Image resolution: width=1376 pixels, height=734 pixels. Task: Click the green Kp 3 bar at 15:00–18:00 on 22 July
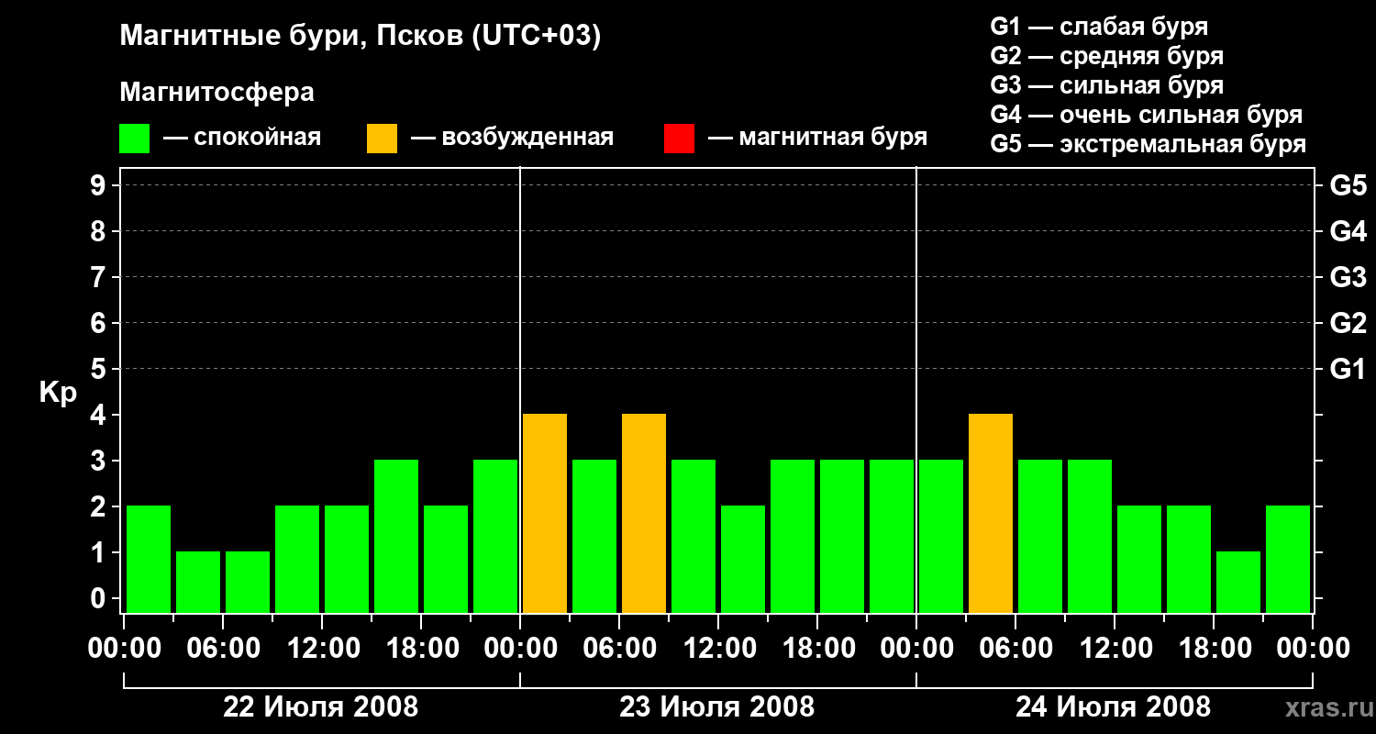click(396, 536)
